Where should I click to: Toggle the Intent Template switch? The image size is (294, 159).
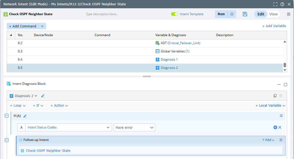tap(175, 14)
